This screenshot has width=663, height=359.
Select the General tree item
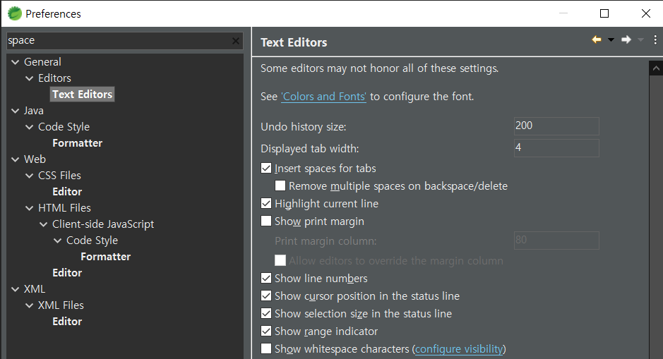[x=42, y=61]
